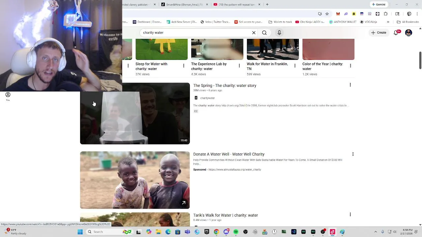
Task: Open the Dashboard Discord bookmark
Action: 147,22
